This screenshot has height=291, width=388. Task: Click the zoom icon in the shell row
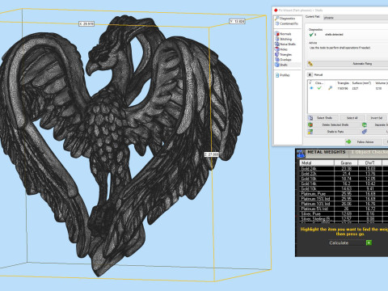[x=330, y=88]
